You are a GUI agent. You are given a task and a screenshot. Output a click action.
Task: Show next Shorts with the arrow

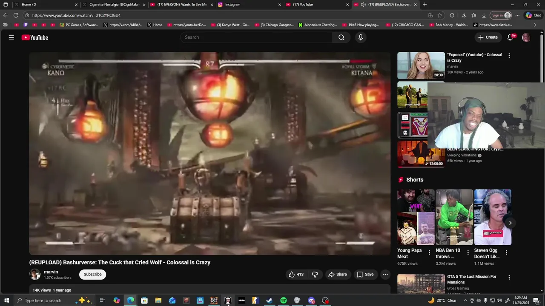[x=510, y=223]
